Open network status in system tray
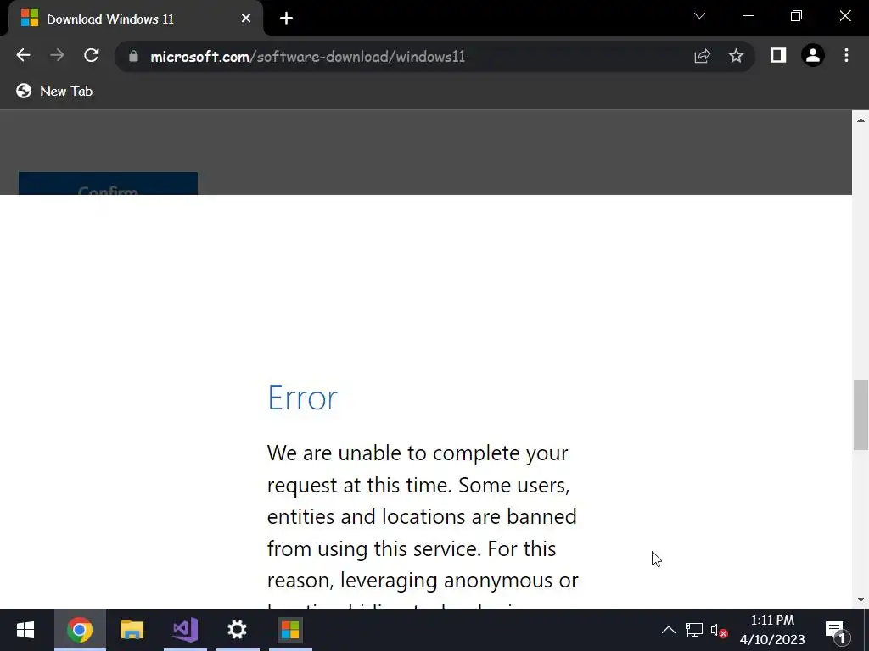Viewport: 869px width, 651px height. (694, 630)
